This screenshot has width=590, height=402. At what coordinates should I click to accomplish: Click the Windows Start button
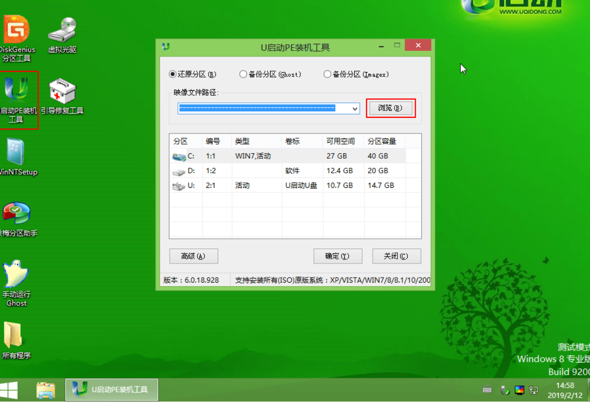coord(9,390)
